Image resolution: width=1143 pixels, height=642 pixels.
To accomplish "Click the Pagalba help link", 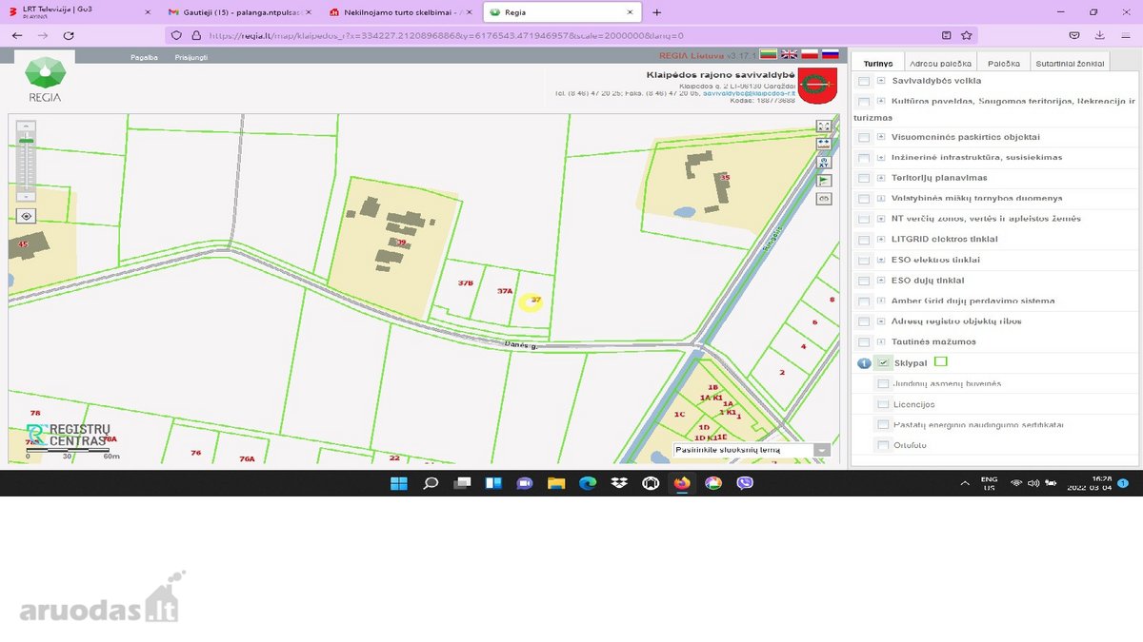I will [x=144, y=57].
